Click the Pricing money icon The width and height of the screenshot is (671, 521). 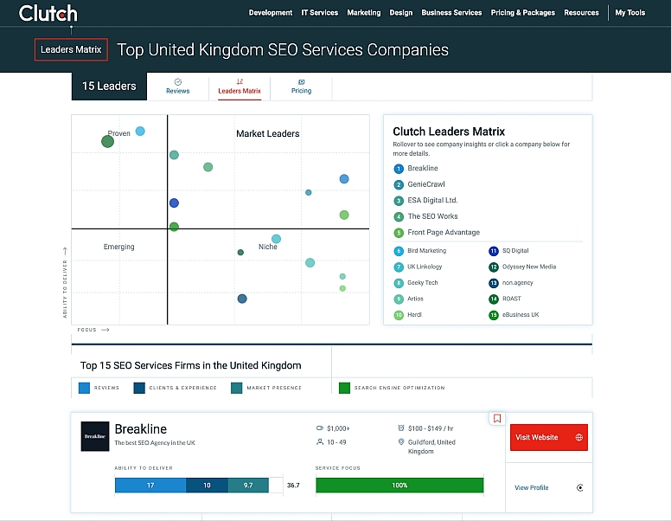click(302, 82)
